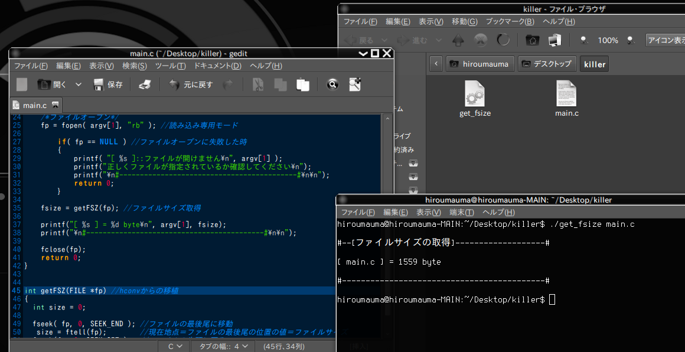The image size is (685, 352).
Task: Select the main.c document tab in gedit
Action: click(36, 105)
